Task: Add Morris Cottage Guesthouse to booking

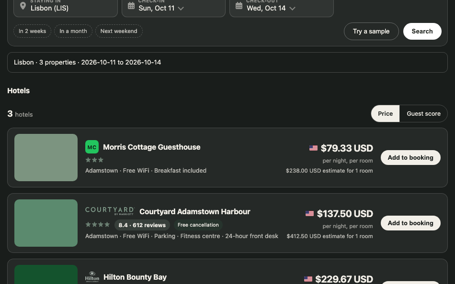Action: click(x=410, y=158)
